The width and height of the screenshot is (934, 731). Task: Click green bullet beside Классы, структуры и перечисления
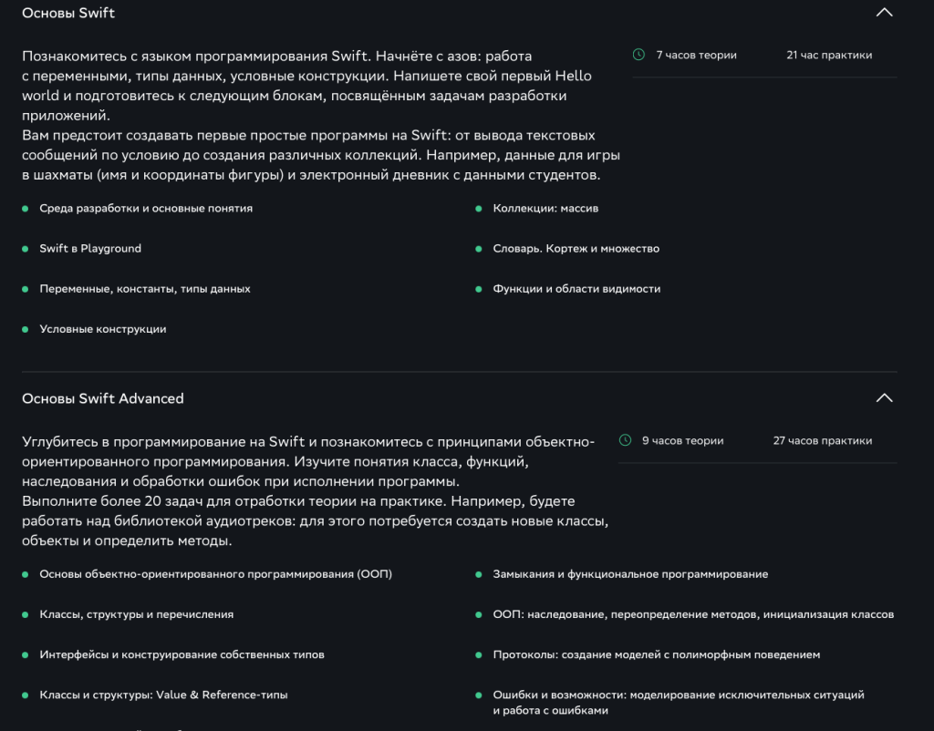pyautogui.click(x=26, y=615)
